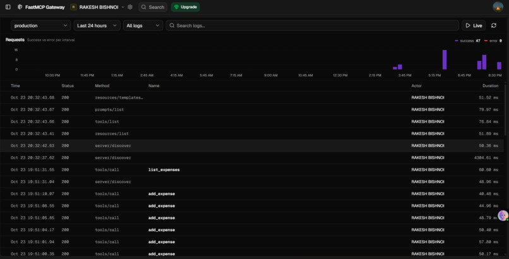Screen dimensions: 509x259
Task: Open the production environment dropdown
Action: (x=41, y=26)
